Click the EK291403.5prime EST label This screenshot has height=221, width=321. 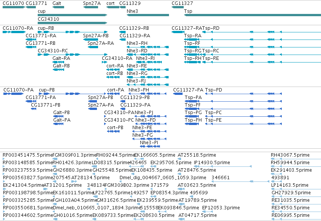click(x=291, y=170)
